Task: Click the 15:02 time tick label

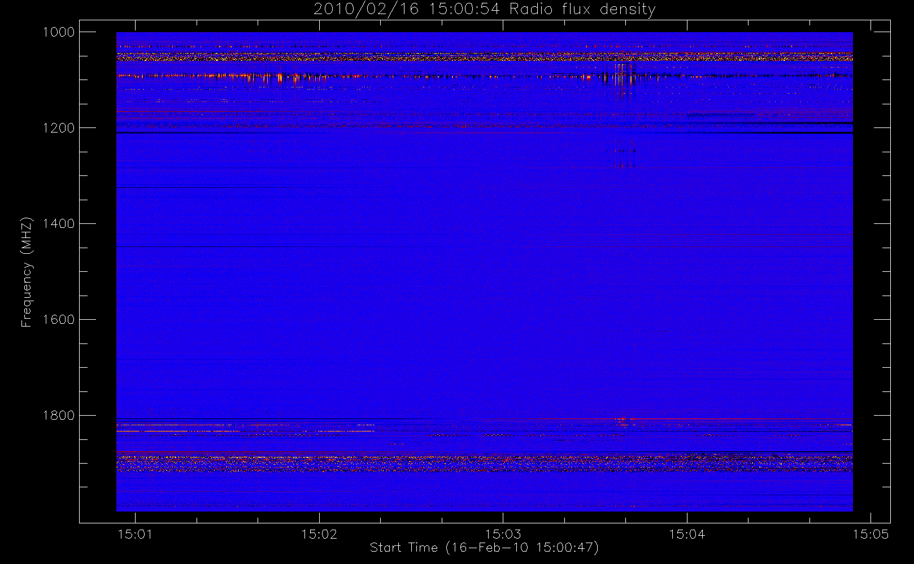Action: click(319, 534)
